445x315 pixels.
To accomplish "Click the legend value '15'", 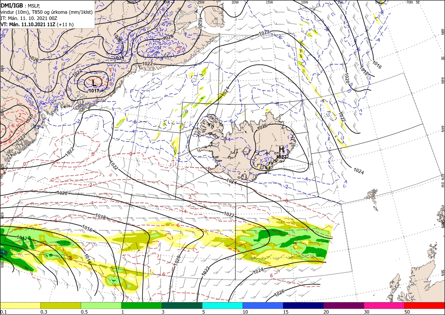I will [x=286, y=311].
